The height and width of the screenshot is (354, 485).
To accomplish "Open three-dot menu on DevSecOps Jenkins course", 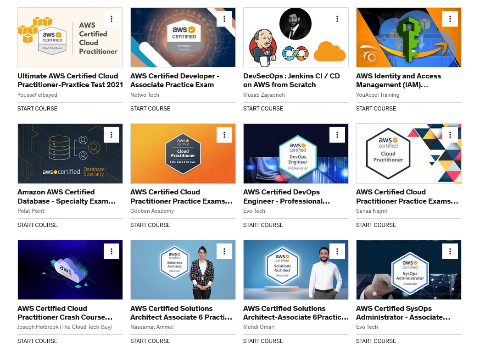I will coord(337,19).
